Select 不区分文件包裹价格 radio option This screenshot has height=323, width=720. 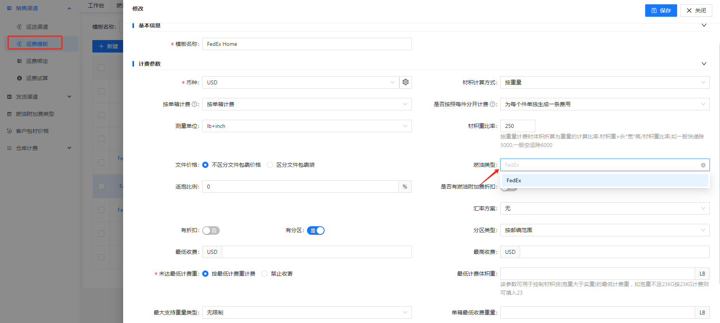[x=205, y=165]
